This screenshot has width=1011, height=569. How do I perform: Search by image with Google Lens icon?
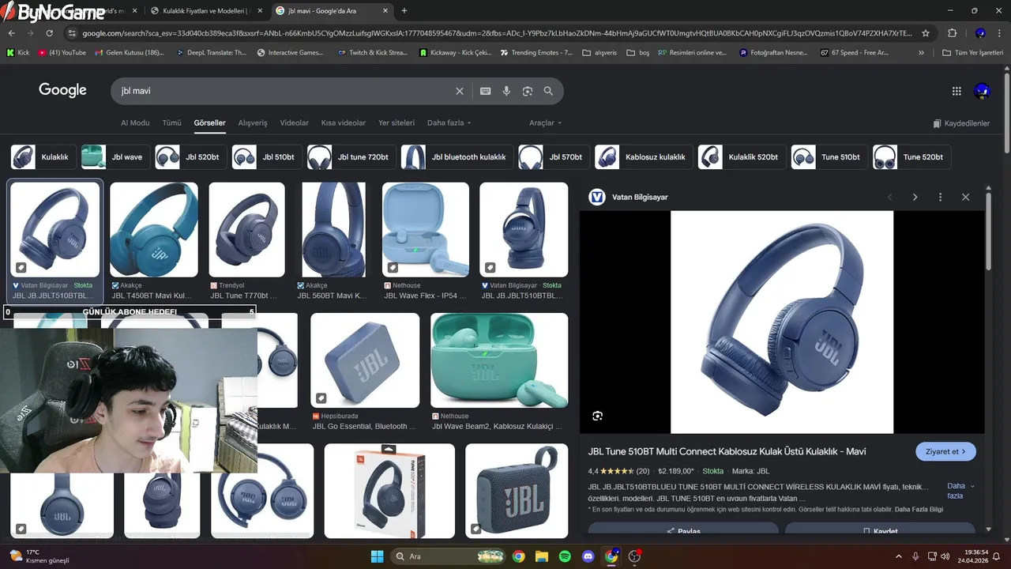[528, 91]
